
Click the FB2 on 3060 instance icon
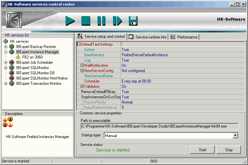[18, 57]
